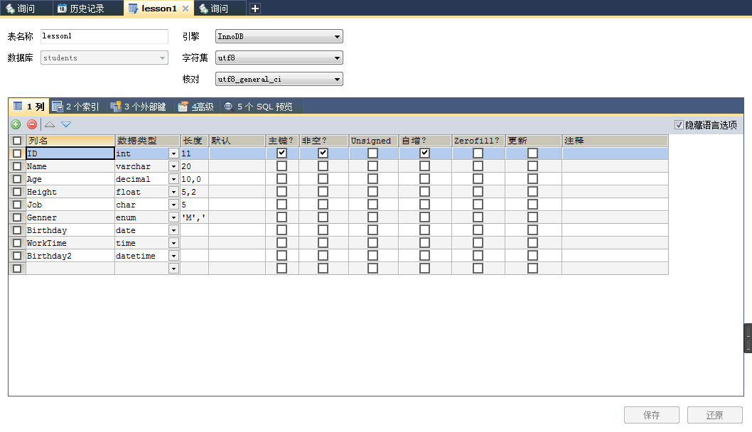Click the 长度 column header

(194, 141)
